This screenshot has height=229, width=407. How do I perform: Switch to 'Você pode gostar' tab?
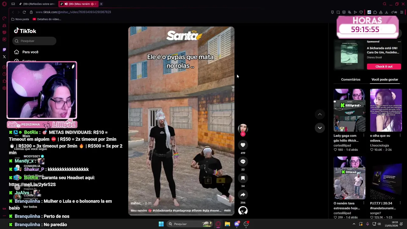pyautogui.click(x=385, y=80)
